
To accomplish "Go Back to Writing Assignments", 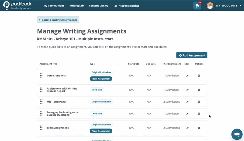I will [58, 20].
